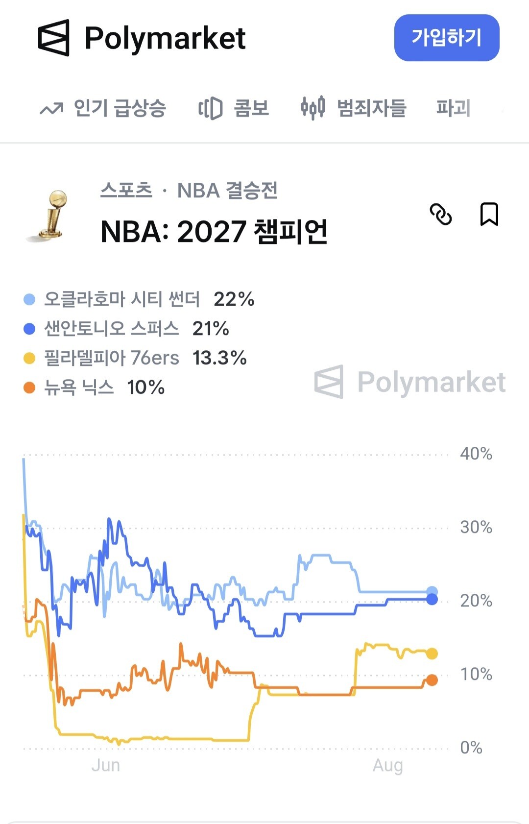Click the yellow 76ers endpoint on chart
This screenshot has width=529, height=824.
point(432,654)
